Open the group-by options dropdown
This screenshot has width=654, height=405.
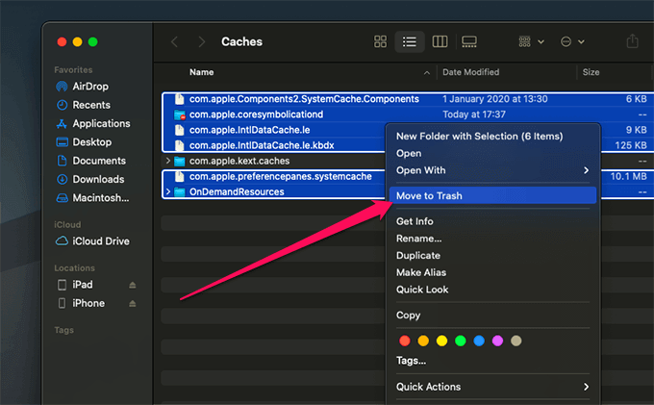point(531,41)
